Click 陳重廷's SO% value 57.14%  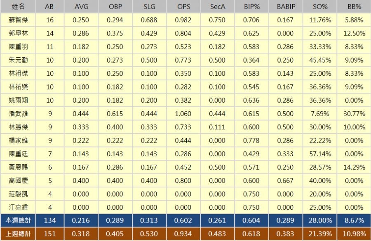point(319,154)
